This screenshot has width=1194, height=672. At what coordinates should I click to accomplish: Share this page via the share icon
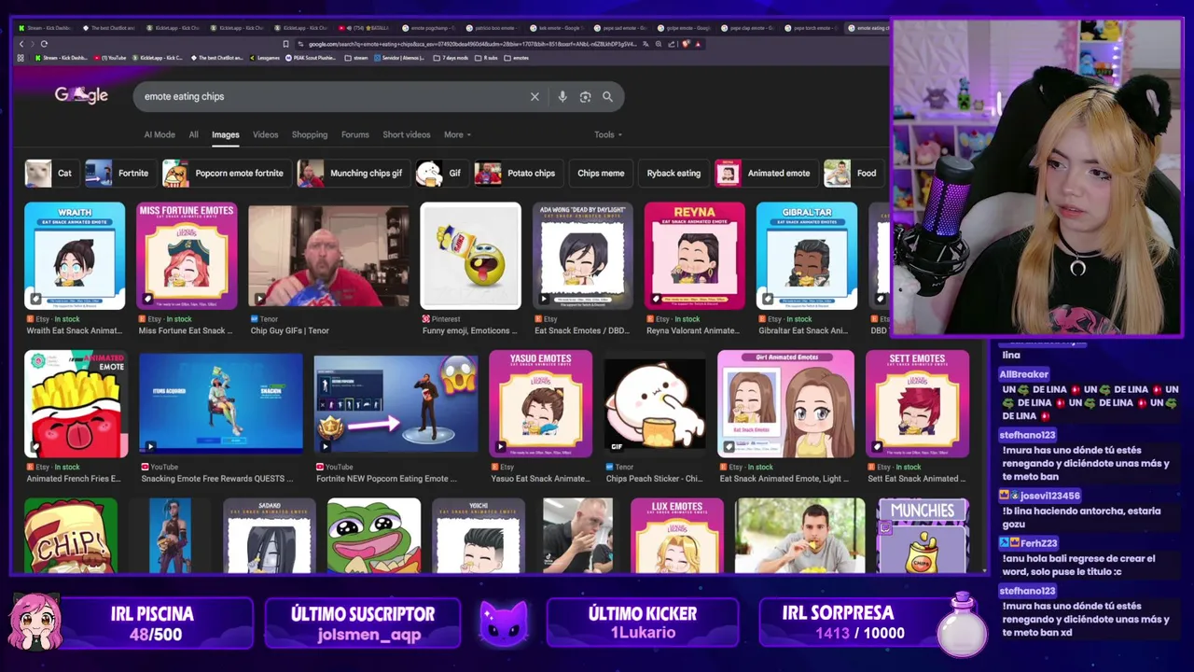(672, 44)
